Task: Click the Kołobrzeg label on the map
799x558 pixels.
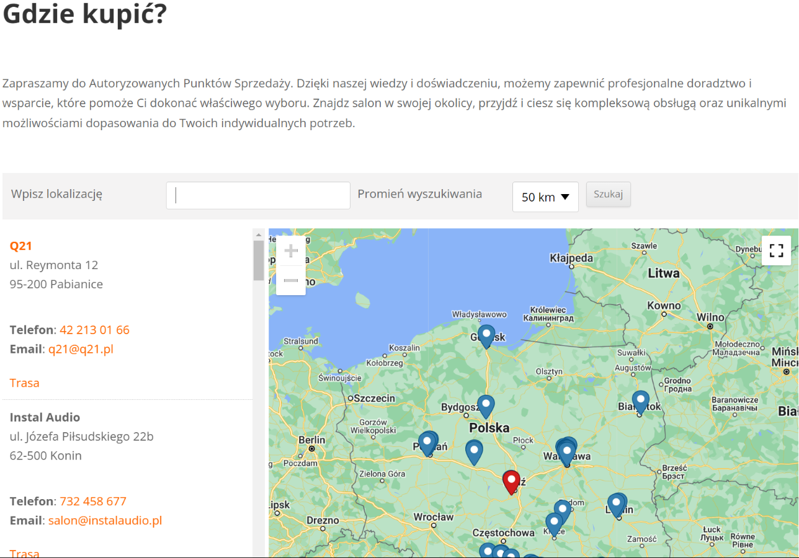Action: click(386, 363)
